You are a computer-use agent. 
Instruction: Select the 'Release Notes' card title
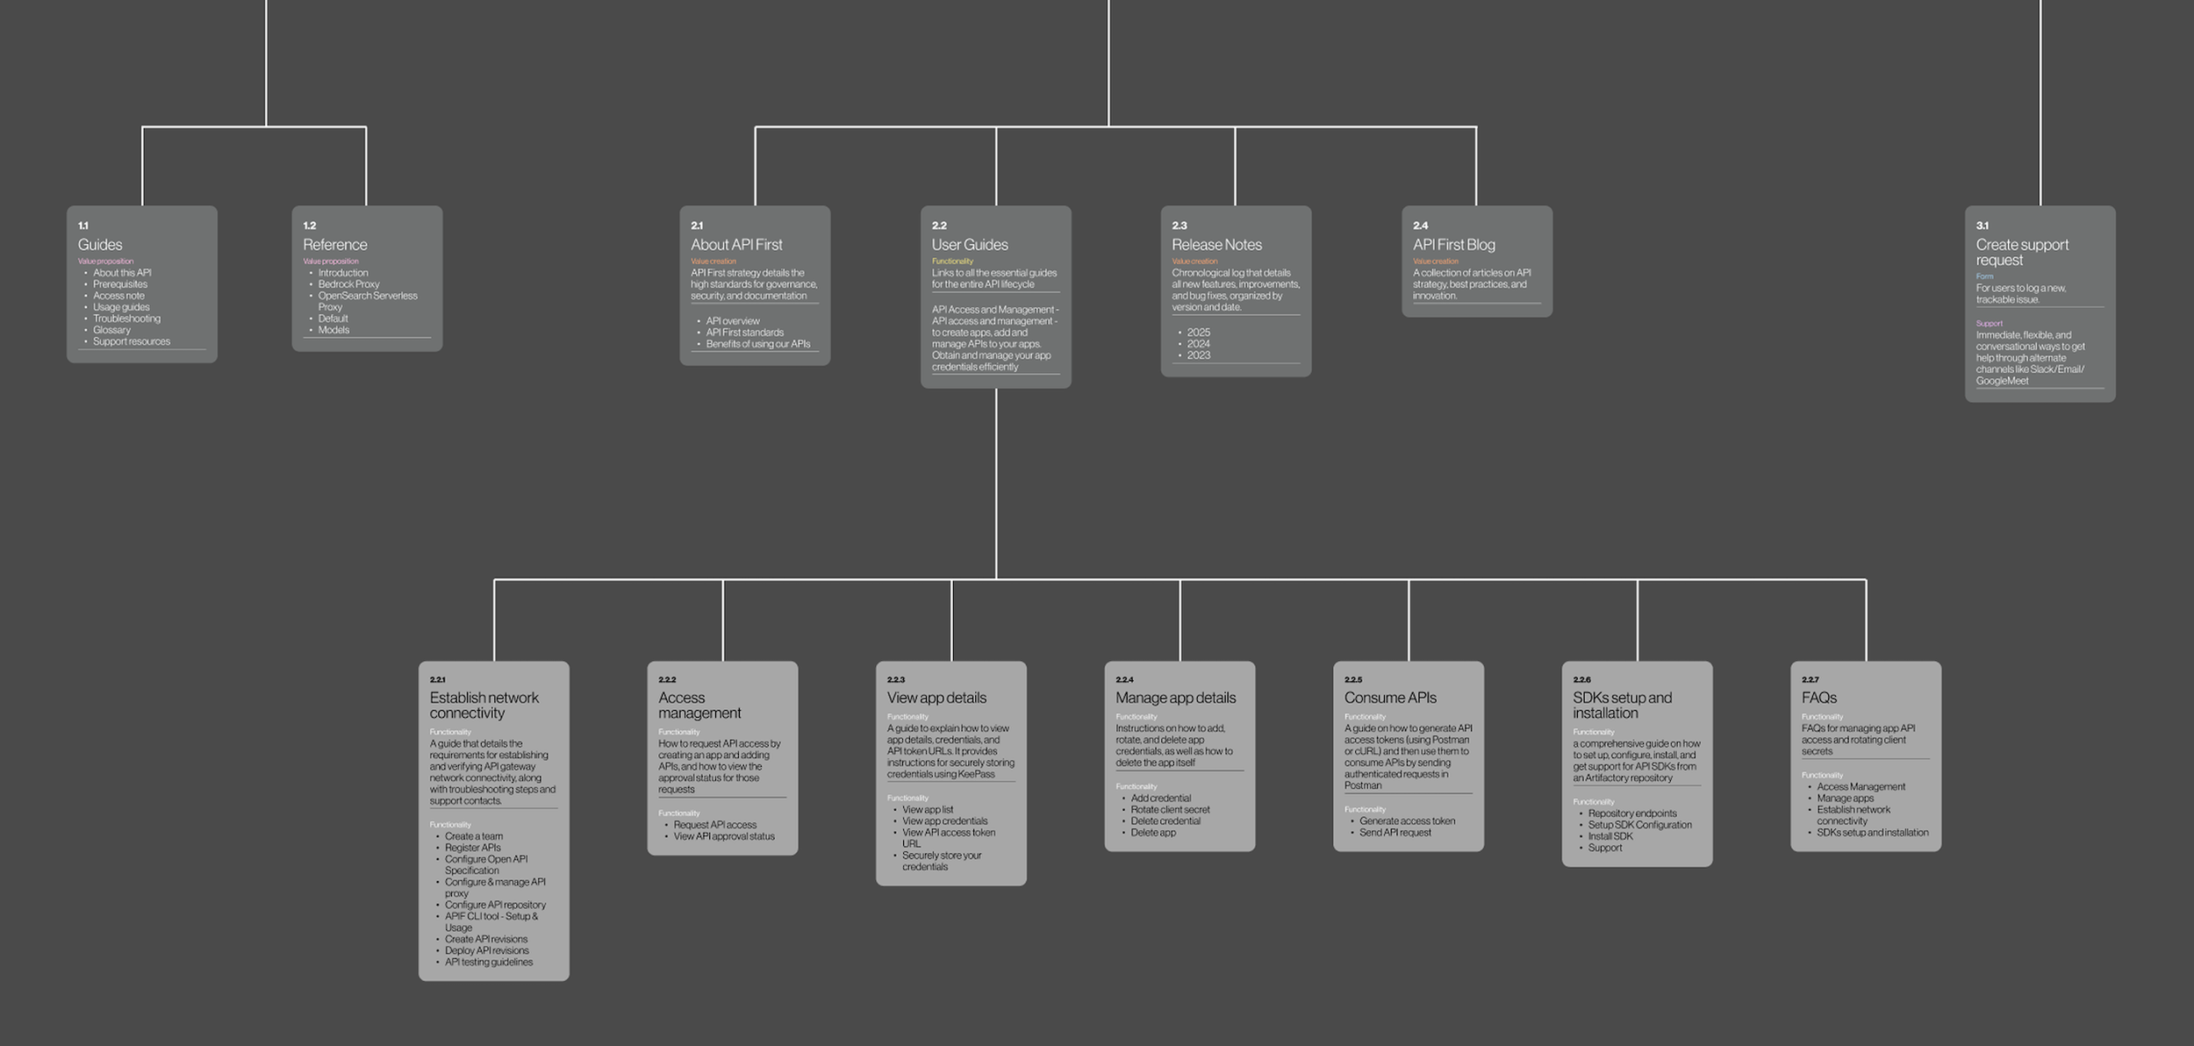click(1216, 245)
